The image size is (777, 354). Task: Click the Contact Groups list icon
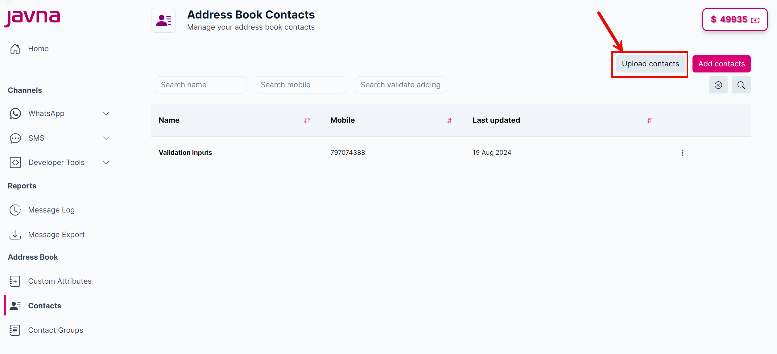tap(14, 330)
